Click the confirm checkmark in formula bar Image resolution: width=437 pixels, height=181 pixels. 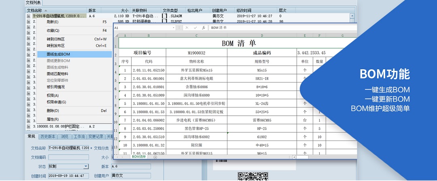pos(195,28)
